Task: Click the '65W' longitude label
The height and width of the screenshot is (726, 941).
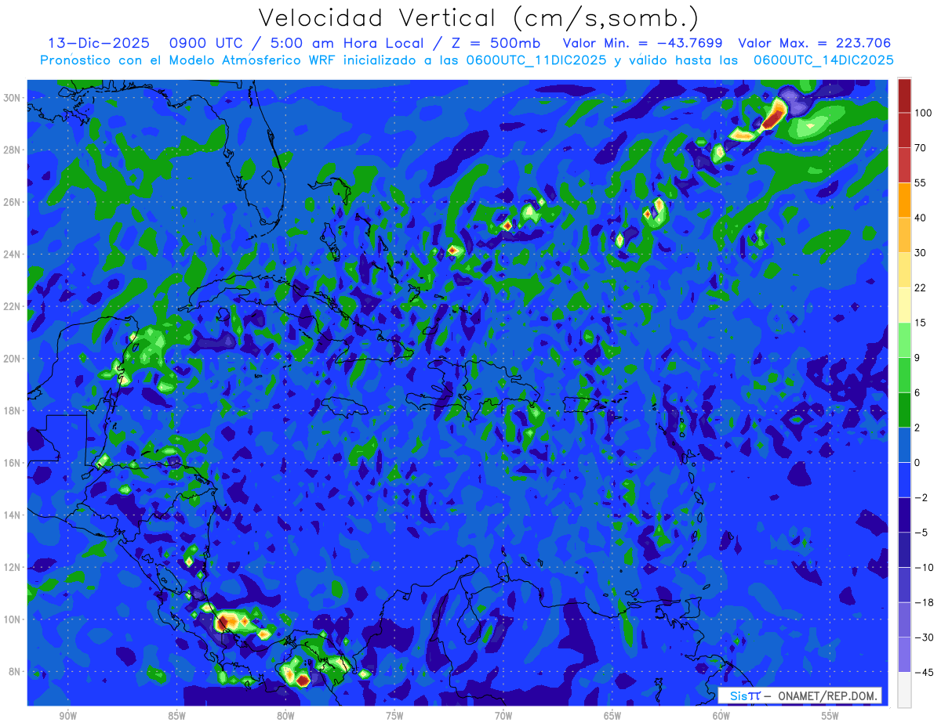Action: [x=612, y=716]
